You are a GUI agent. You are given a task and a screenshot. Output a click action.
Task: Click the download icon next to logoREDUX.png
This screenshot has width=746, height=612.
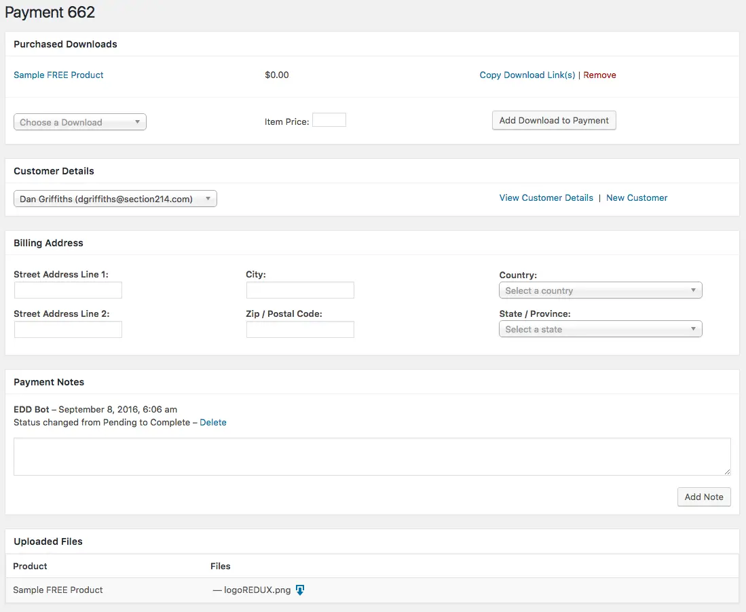point(300,590)
